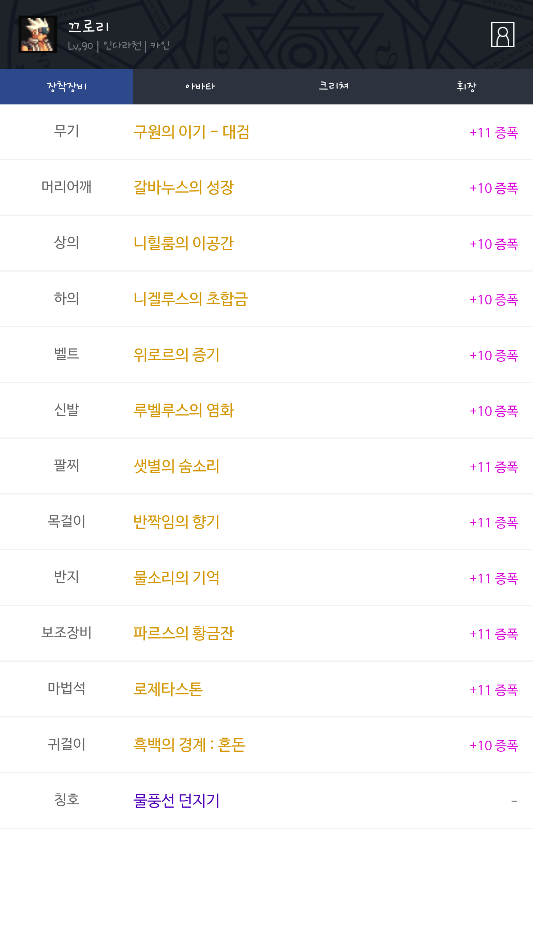View the 갈바누스의 성장 shoulder item
The height and width of the screenshot is (948, 533).
coord(184,188)
